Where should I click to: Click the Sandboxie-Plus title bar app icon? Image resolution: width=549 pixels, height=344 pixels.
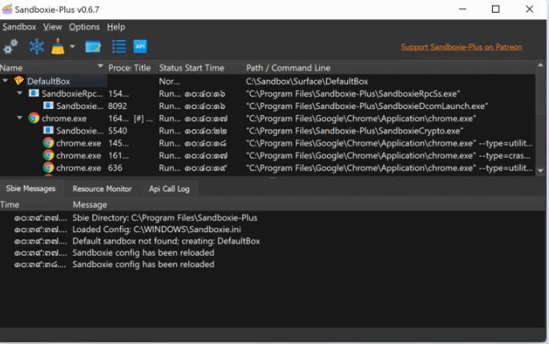[x=7, y=9]
